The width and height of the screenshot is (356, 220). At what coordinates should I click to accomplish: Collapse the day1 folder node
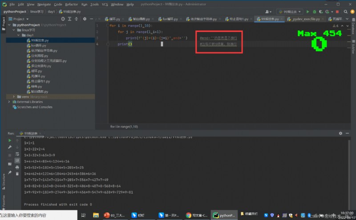click(x=18, y=35)
